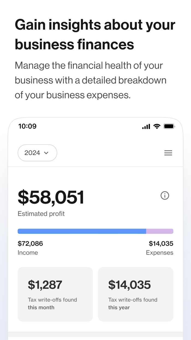Tap the $72,086 income amount

[x=30, y=244]
